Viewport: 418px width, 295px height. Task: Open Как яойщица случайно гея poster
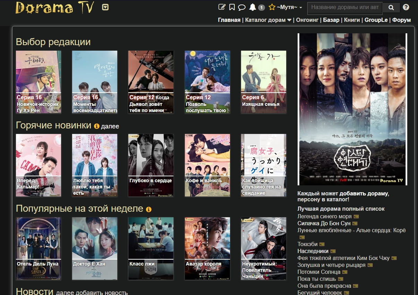point(264,165)
